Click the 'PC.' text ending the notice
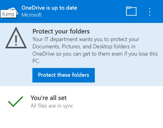 point(36,61)
